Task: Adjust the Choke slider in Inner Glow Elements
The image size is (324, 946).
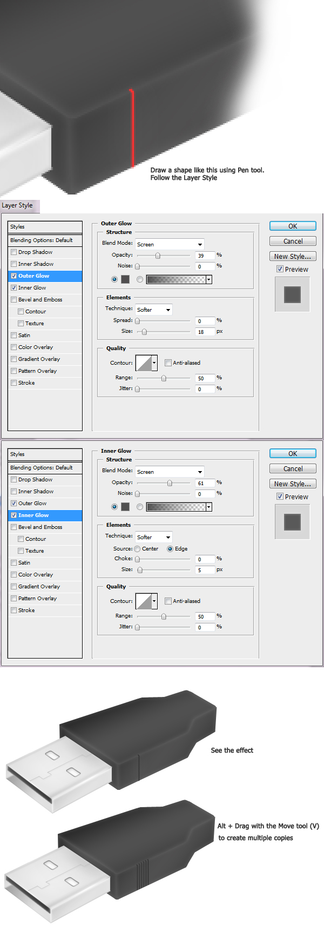Action: click(x=137, y=559)
